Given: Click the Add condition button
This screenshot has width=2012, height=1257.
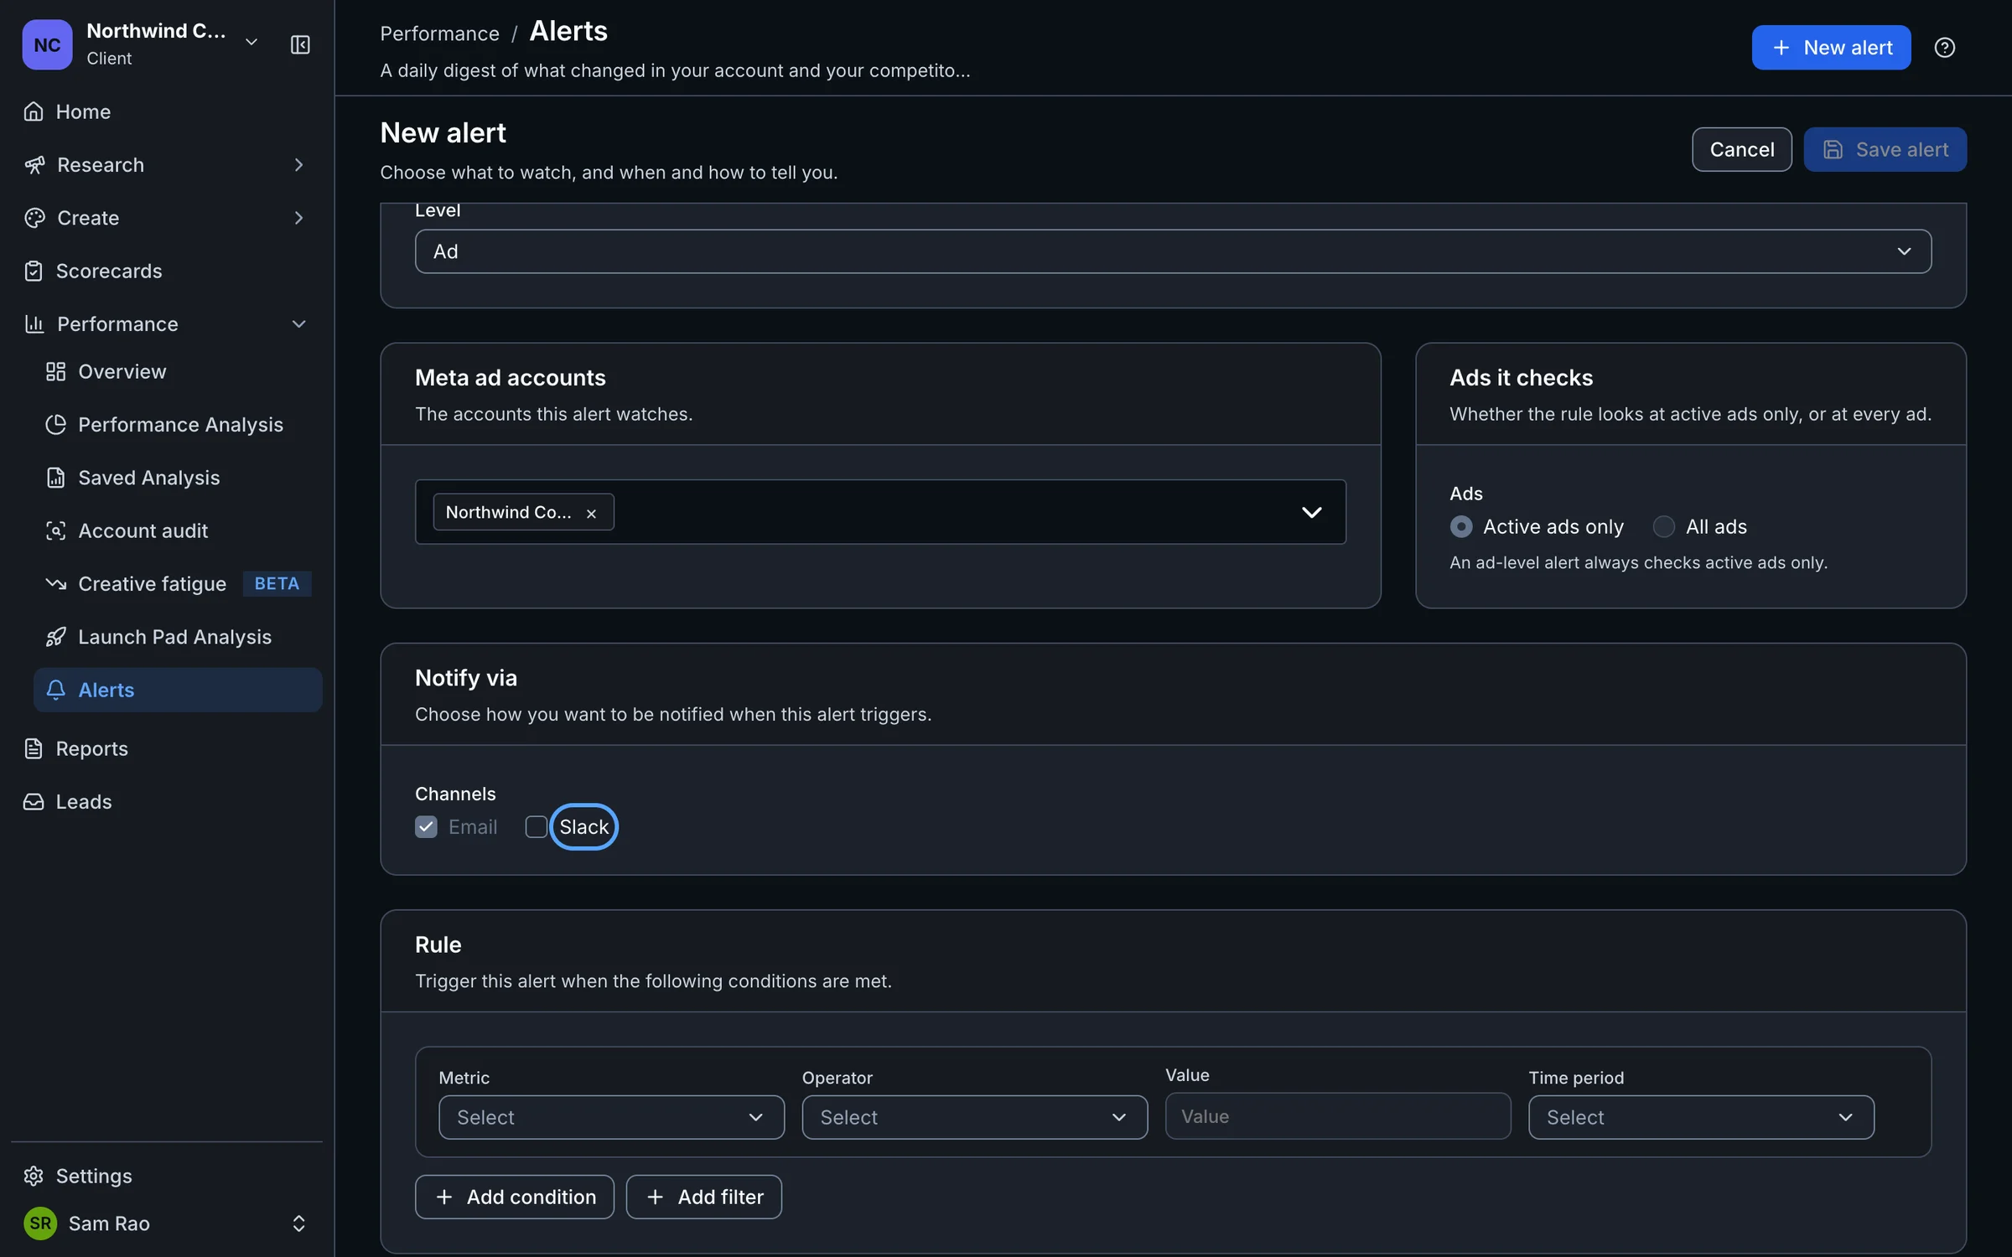Looking at the screenshot, I should pyautogui.click(x=514, y=1197).
